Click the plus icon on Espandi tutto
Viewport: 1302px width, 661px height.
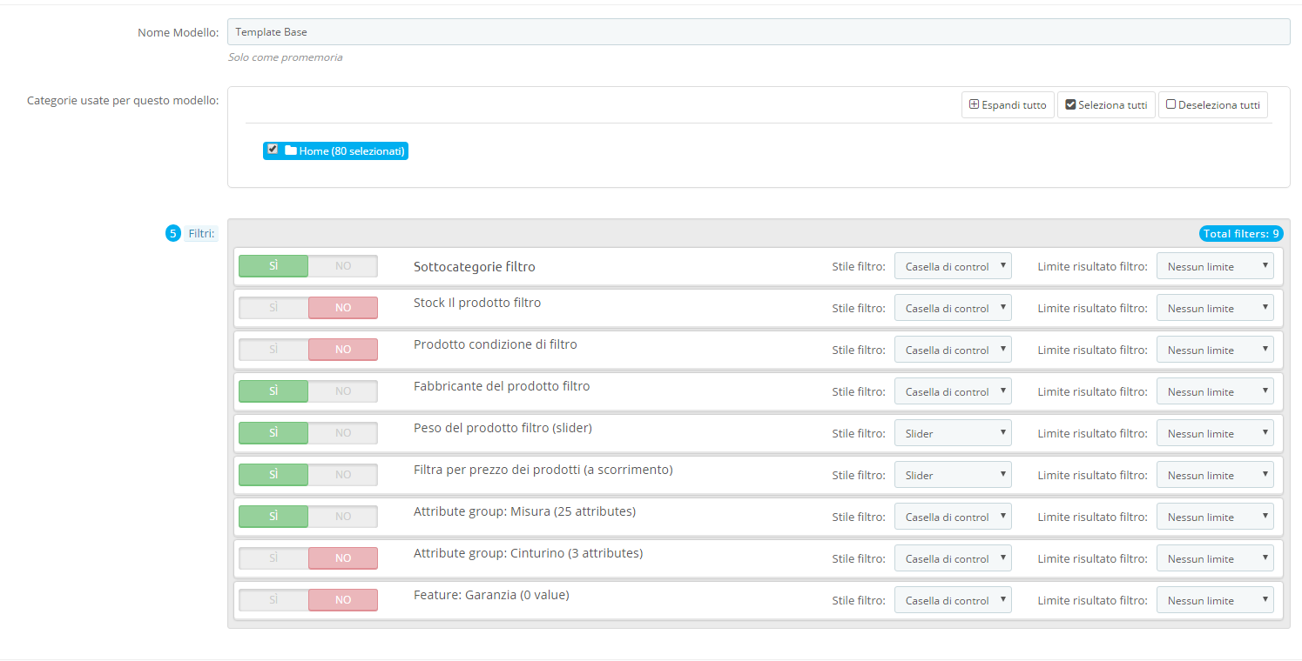coord(974,104)
